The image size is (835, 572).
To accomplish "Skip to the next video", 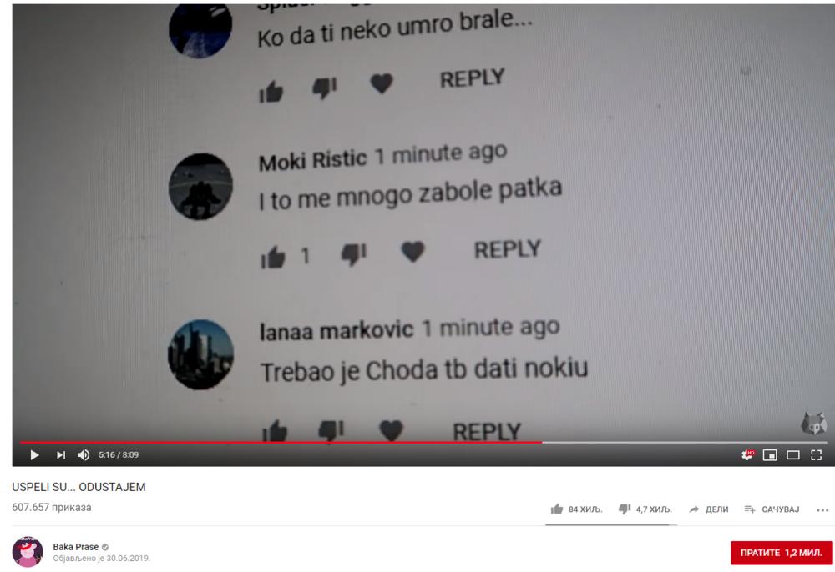I will tap(61, 455).
